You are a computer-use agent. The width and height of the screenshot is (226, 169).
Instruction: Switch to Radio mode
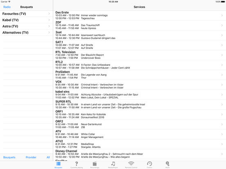click(7, 7)
